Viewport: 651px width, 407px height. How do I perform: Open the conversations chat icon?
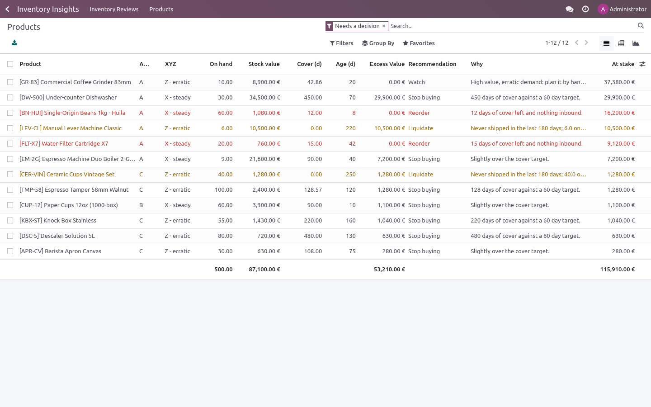click(x=570, y=9)
